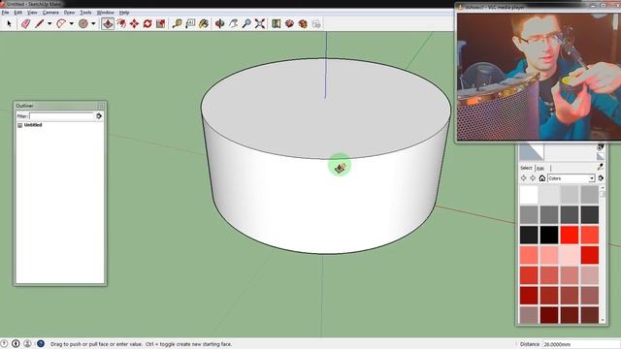Open the Instructor help status icon
621x349 pixels.
click(x=41, y=344)
